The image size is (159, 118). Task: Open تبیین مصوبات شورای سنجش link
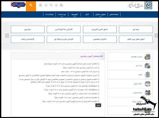pos(58,75)
